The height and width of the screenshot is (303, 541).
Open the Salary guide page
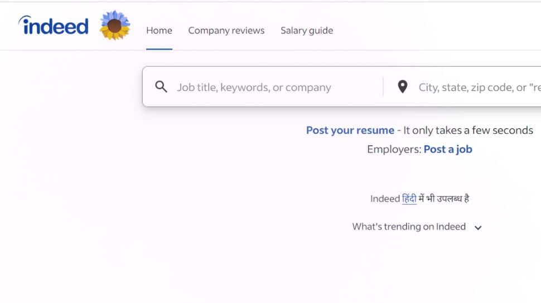[307, 31]
